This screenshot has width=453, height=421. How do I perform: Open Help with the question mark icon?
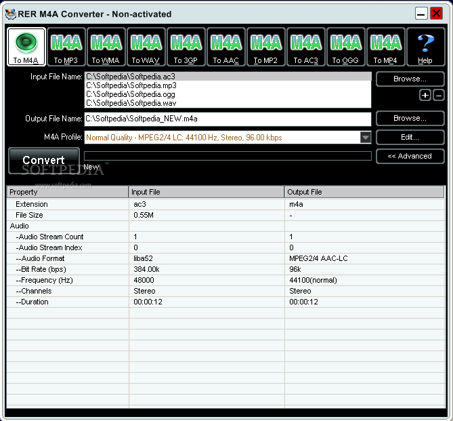[x=425, y=47]
